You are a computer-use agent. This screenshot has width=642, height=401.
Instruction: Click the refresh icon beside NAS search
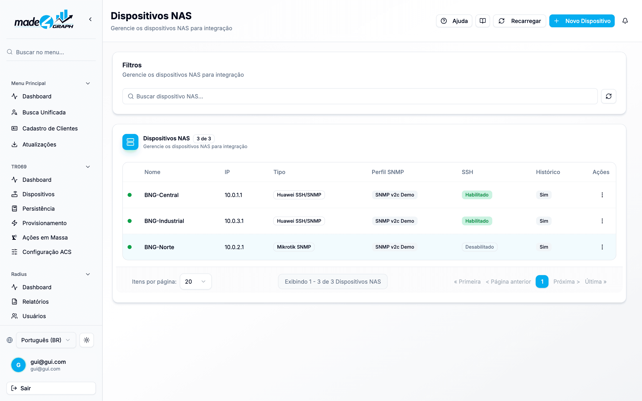[609, 96]
